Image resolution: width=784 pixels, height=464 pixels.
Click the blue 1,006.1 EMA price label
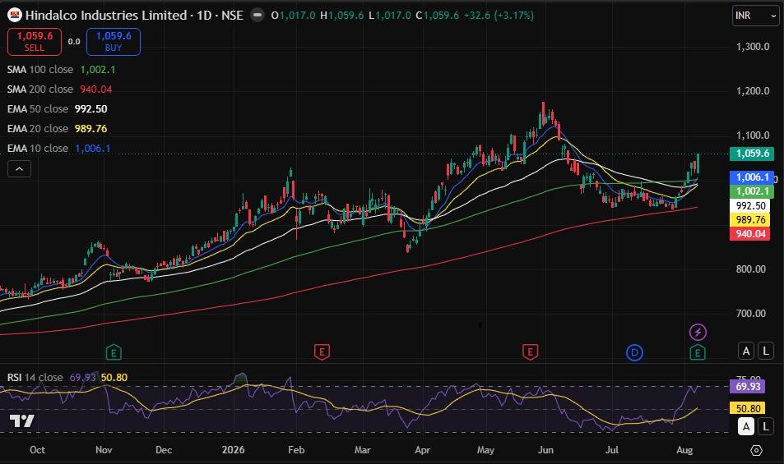[752, 177]
